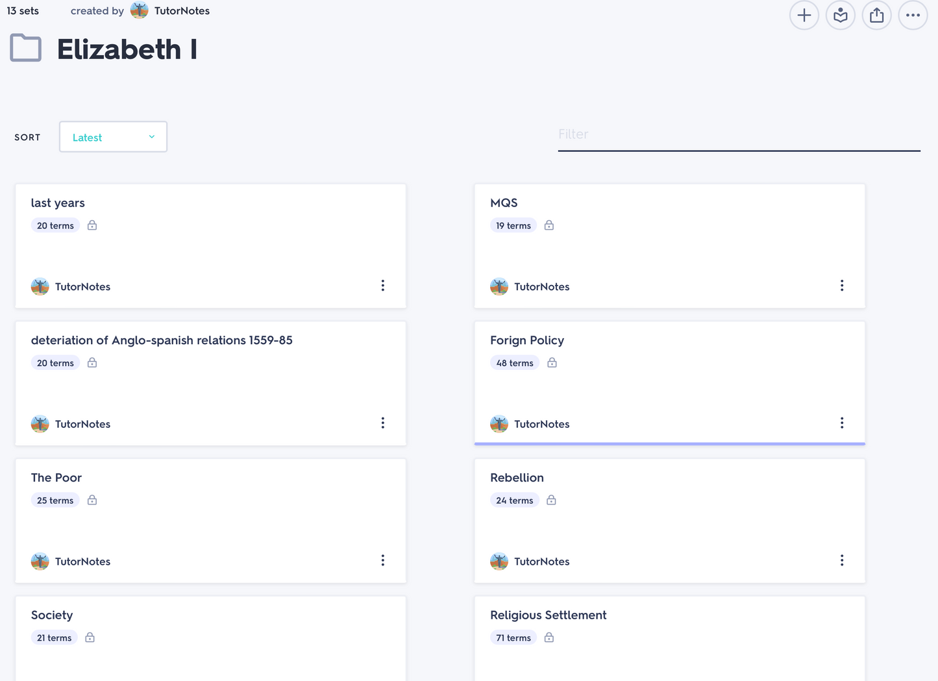Click the folder icon beside Elizabeth I
The width and height of the screenshot is (938, 681).
pyautogui.click(x=26, y=49)
